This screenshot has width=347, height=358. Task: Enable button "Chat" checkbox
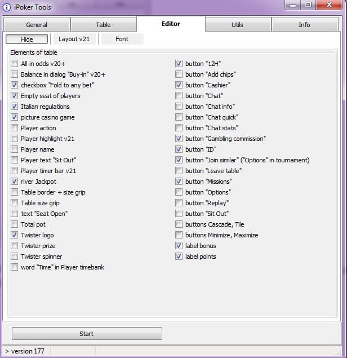pos(179,96)
